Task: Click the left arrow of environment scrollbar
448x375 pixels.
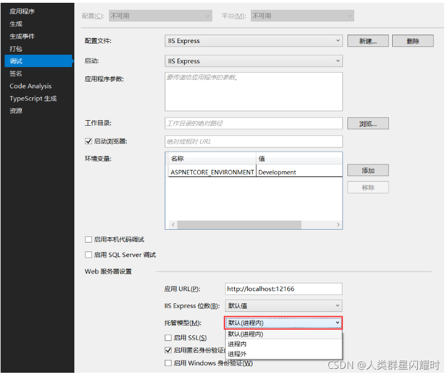Action: pos(173,225)
